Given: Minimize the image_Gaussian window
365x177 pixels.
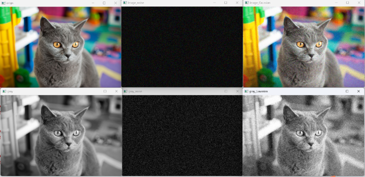Looking at the screenshot, I should [336, 3].
